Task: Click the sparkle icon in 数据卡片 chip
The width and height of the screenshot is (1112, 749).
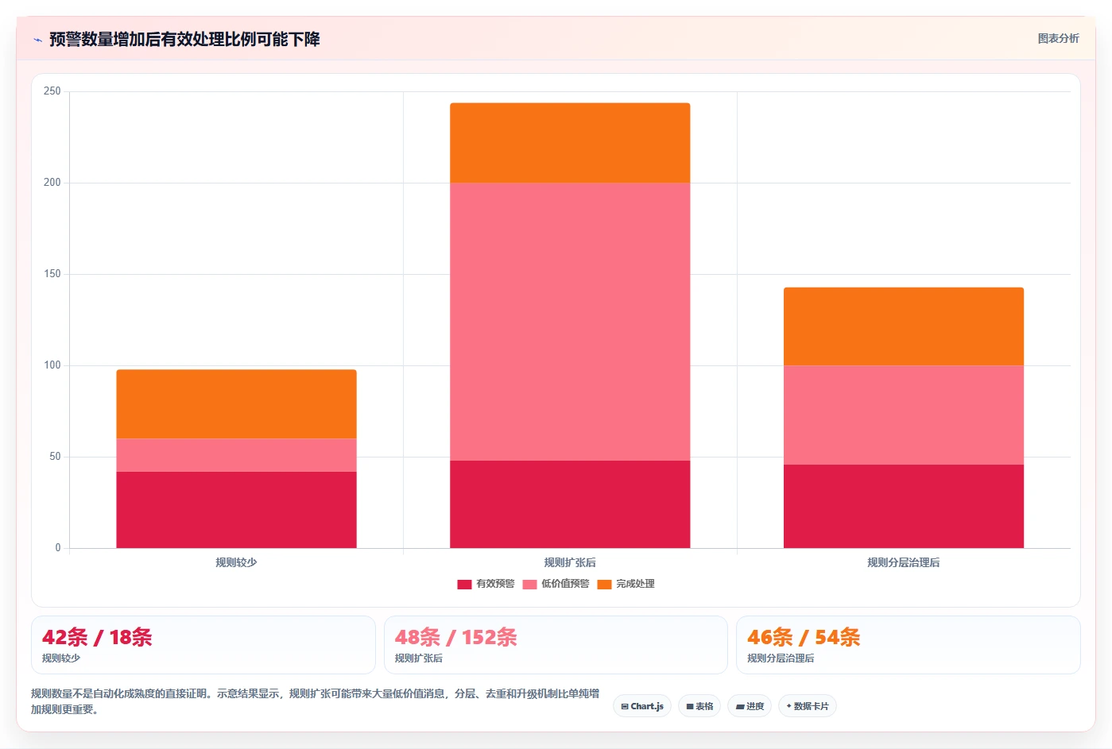Action: [x=788, y=706]
